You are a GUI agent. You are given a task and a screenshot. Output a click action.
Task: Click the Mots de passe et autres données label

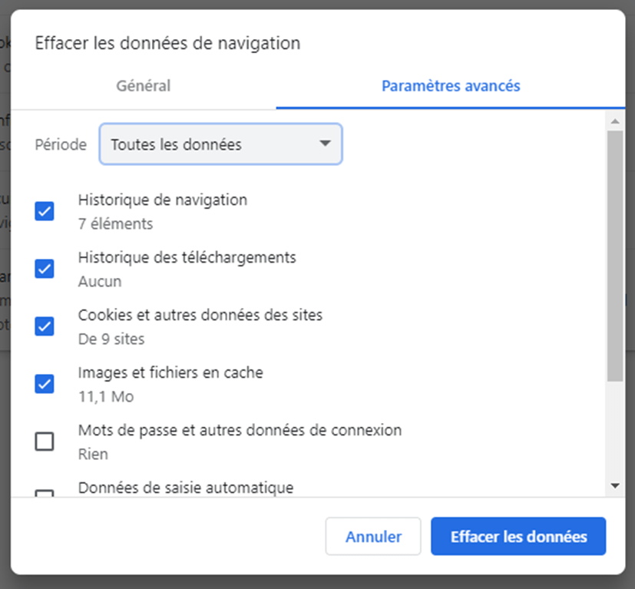click(240, 430)
